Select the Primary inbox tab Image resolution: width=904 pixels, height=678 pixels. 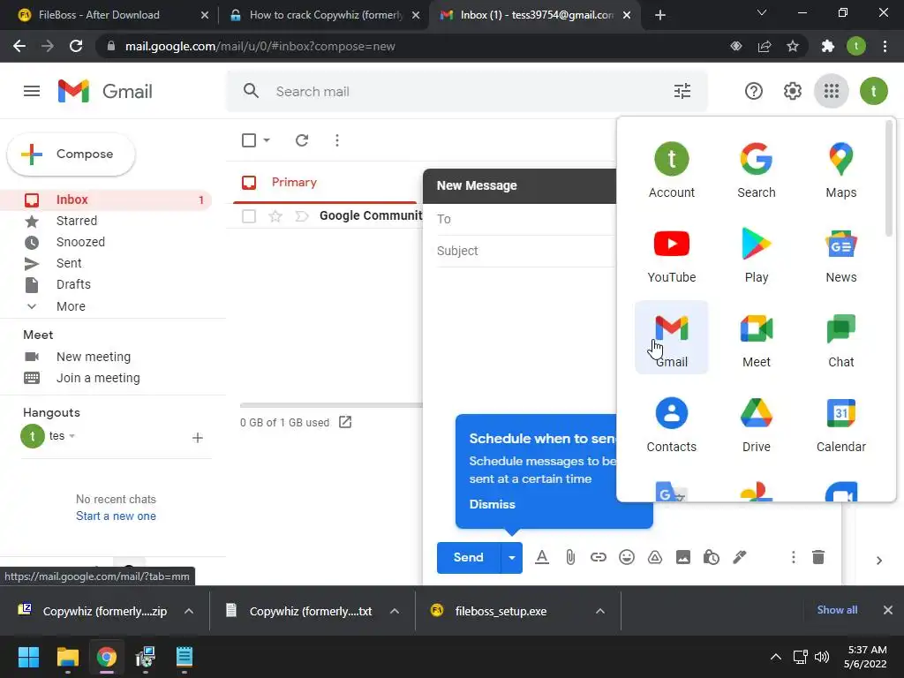(x=325, y=183)
